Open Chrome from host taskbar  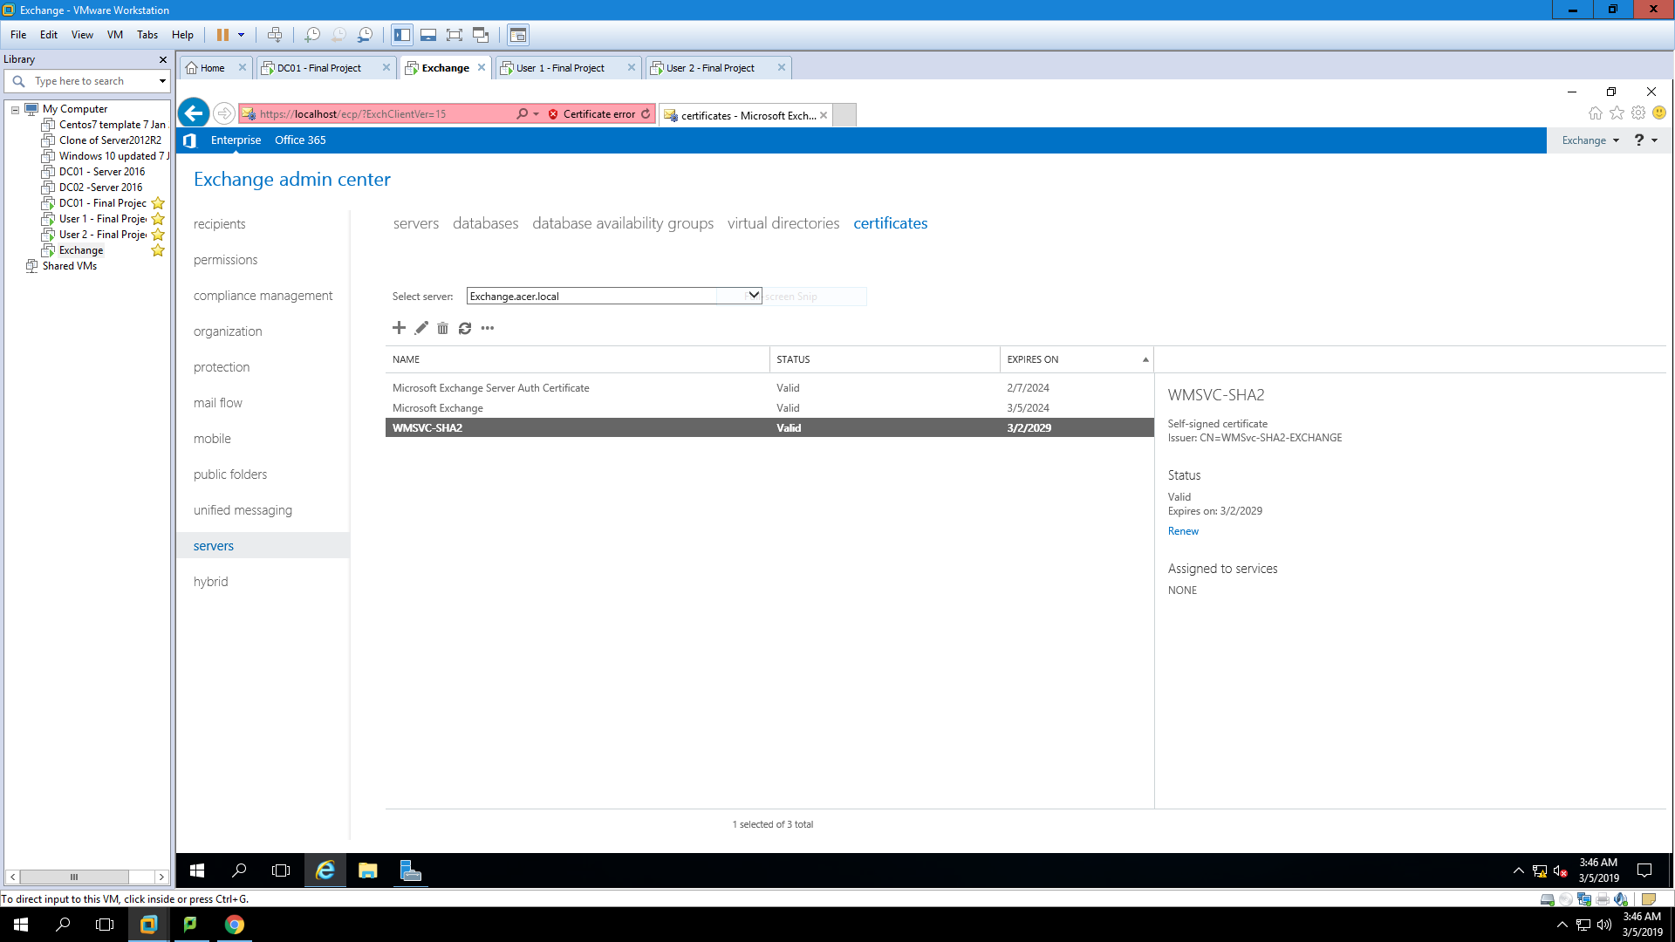(x=234, y=925)
